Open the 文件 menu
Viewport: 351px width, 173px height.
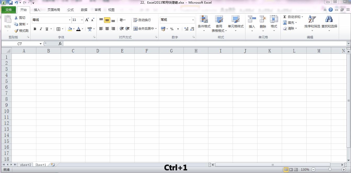click(x=8, y=10)
